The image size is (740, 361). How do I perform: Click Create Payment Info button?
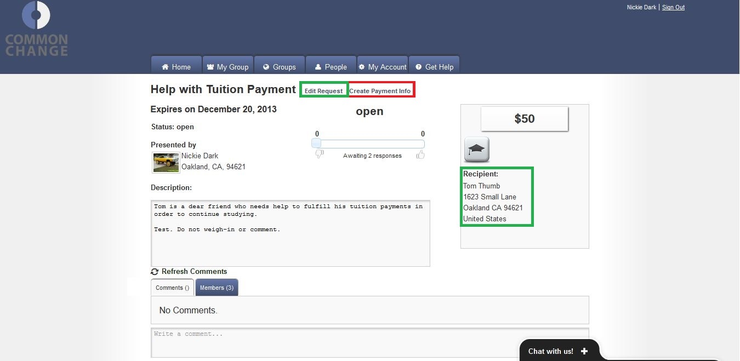380,91
